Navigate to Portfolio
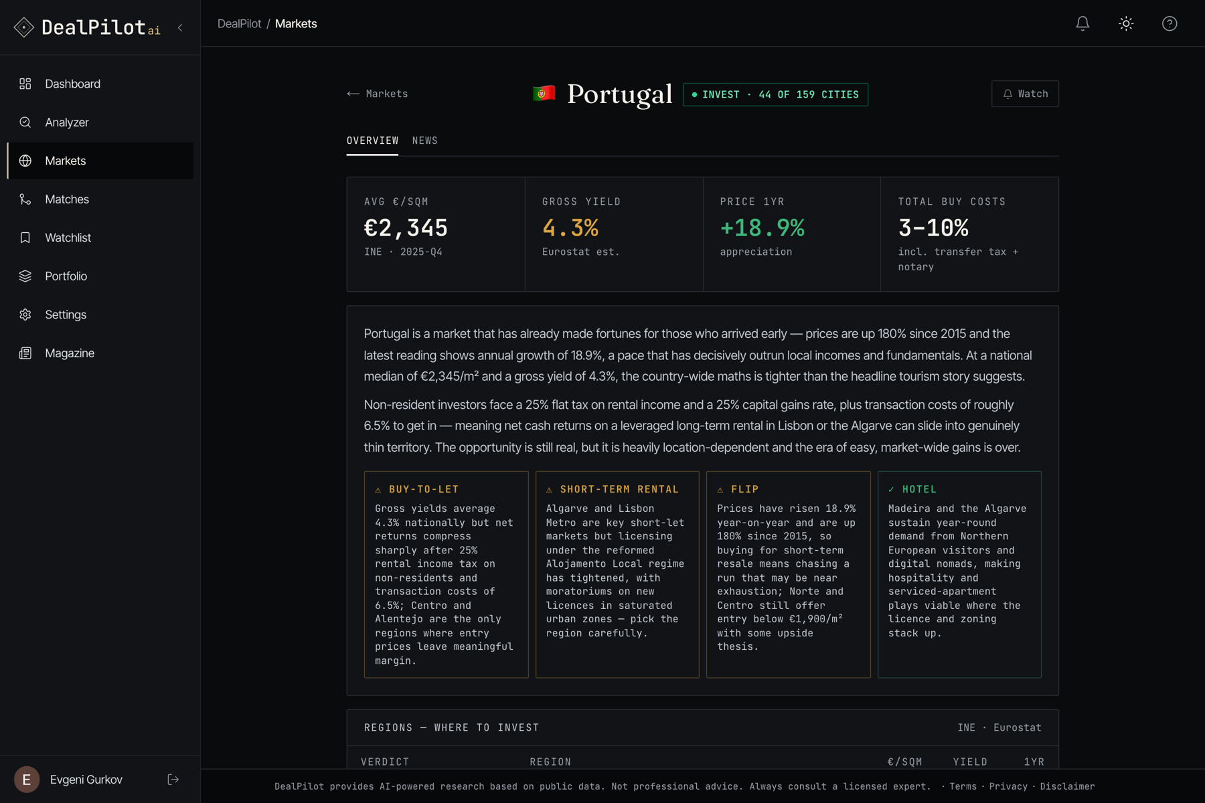This screenshot has height=803, width=1205. (100, 276)
